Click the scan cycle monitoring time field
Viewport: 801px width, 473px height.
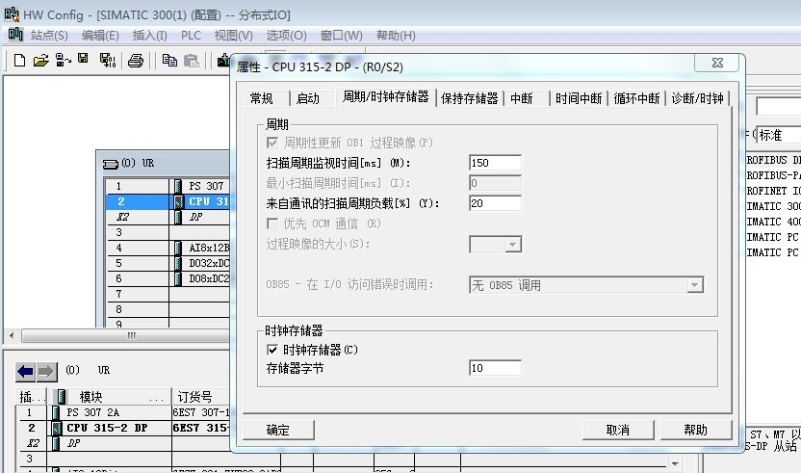[x=495, y=163]
